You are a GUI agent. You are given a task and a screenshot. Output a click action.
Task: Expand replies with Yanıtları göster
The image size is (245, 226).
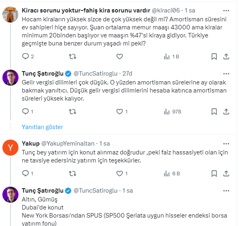click(42, 127)
